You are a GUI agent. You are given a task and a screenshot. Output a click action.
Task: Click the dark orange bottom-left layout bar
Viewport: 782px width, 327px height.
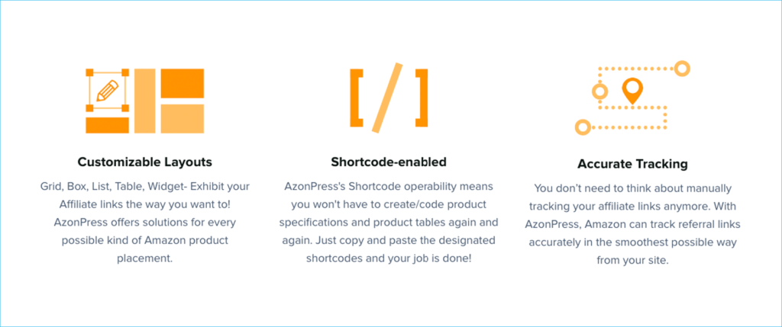[x=107, y=126]
